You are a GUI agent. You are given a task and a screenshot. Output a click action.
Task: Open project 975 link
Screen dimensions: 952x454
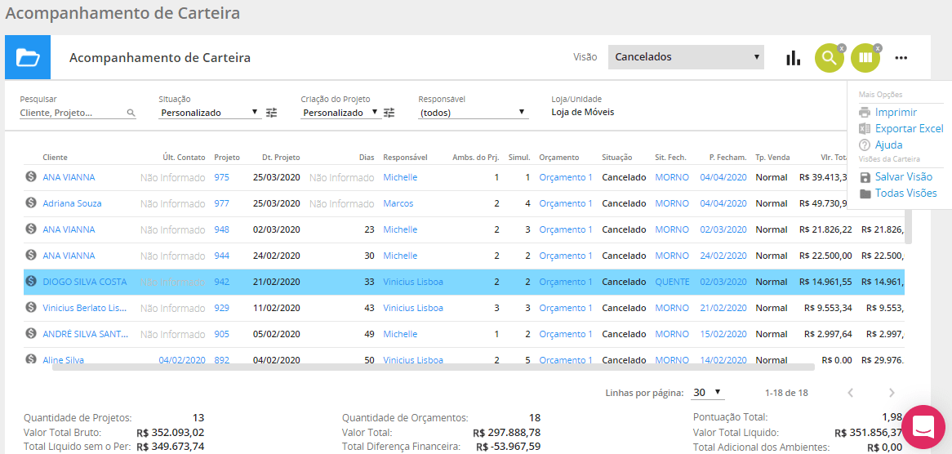(x=221, y=177)
